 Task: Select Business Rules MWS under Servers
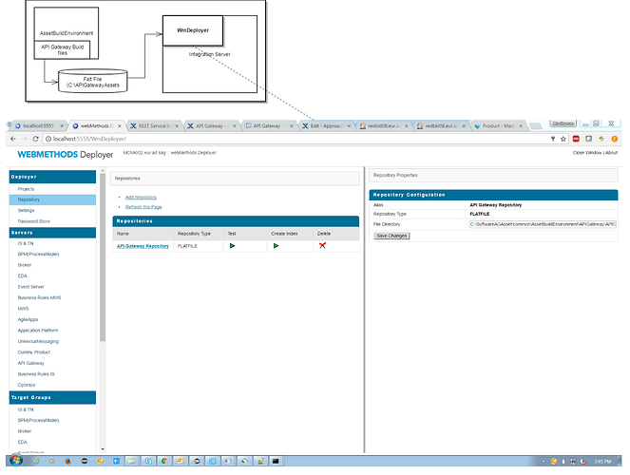coord(39,298)
